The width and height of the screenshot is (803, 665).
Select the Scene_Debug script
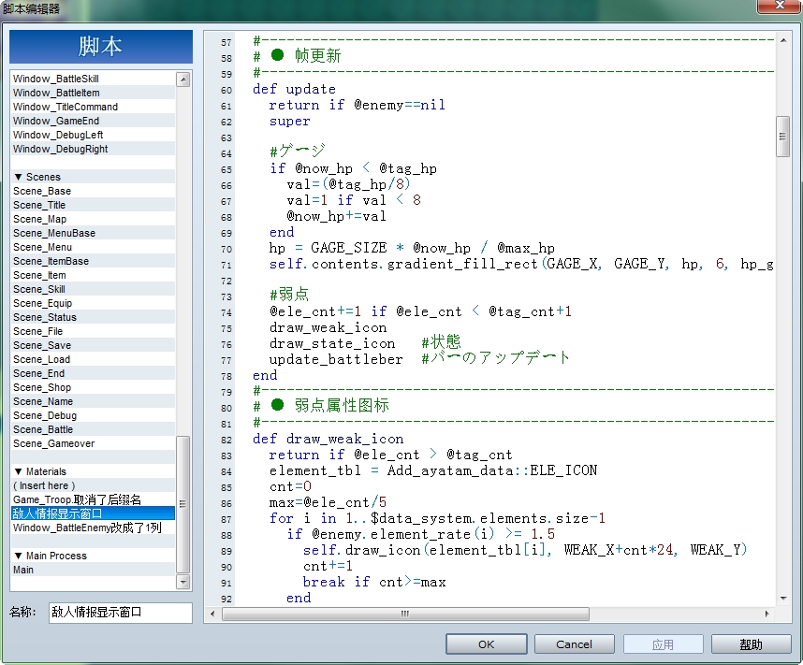click(93, 415)
